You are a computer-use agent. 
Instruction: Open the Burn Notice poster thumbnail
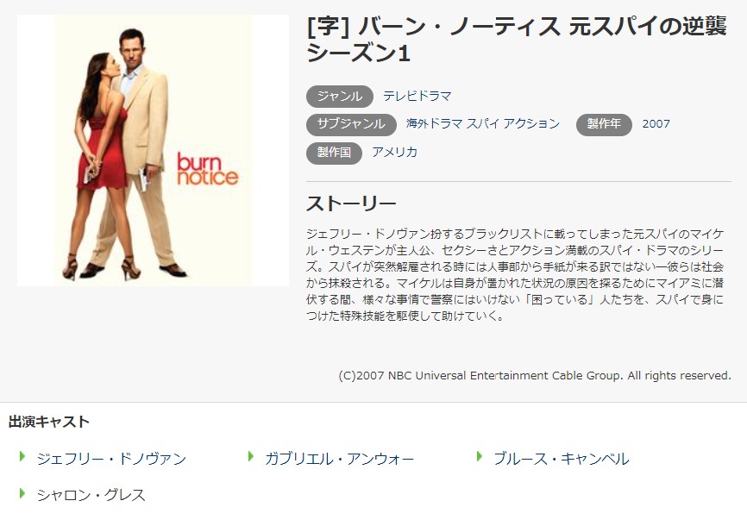coord(153,151)
